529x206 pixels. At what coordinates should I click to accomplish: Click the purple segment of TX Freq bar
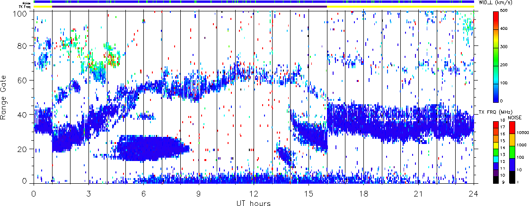190,7
